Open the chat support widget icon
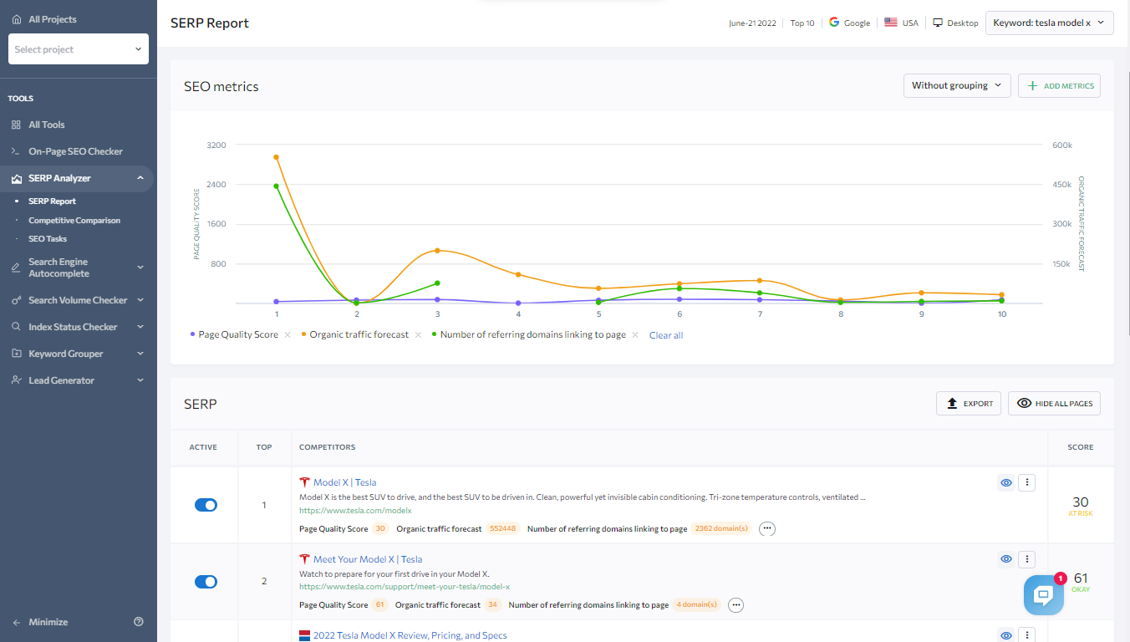 click(1043, 595)
